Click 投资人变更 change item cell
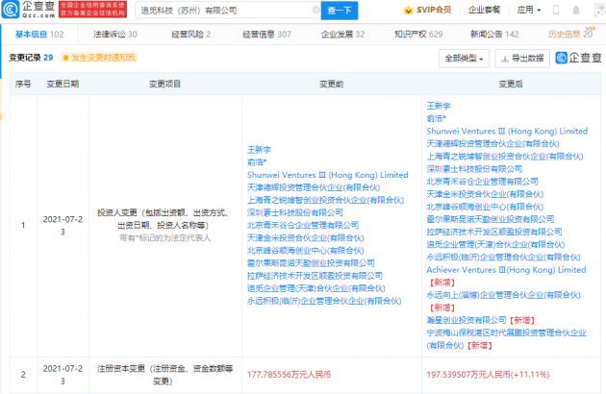Image resolution: width=606 pixels, height=394 pixels. click(x=165, y=225)
